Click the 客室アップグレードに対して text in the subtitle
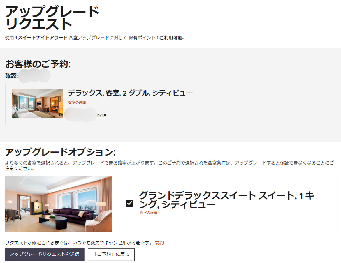The image size is (341, 263). 98,38
